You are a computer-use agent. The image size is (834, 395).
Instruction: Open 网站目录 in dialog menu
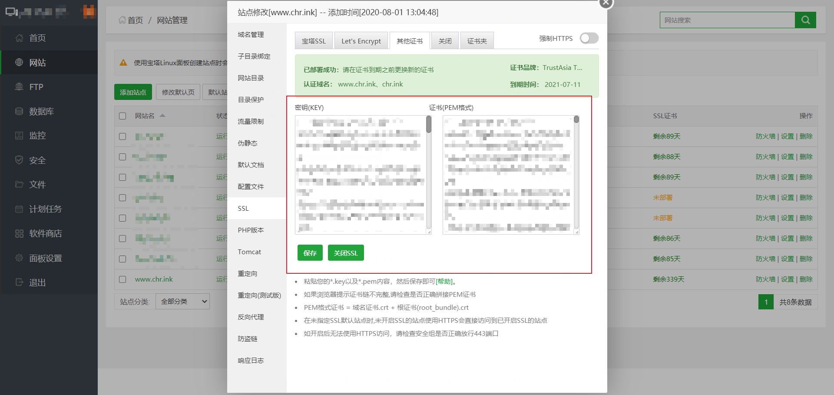(257, 78)
